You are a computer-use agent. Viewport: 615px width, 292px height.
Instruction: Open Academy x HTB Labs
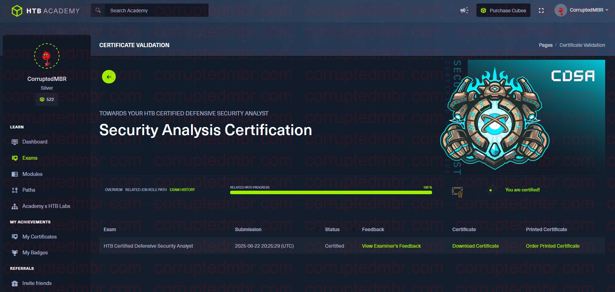(46, 206)
